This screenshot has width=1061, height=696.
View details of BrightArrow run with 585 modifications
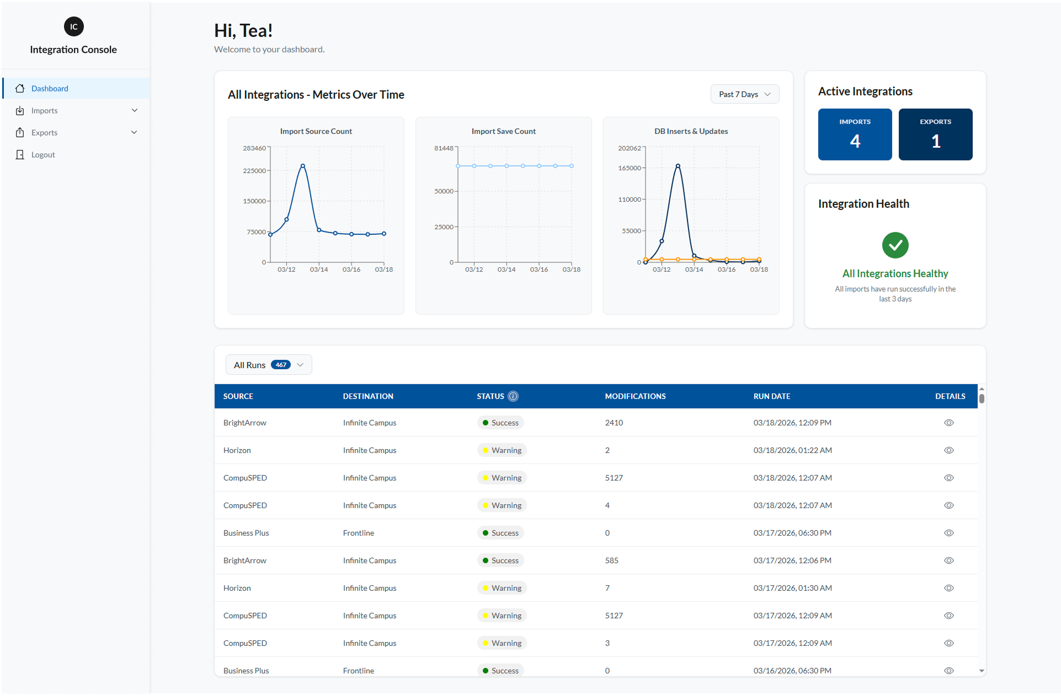(x=948, y=560)
